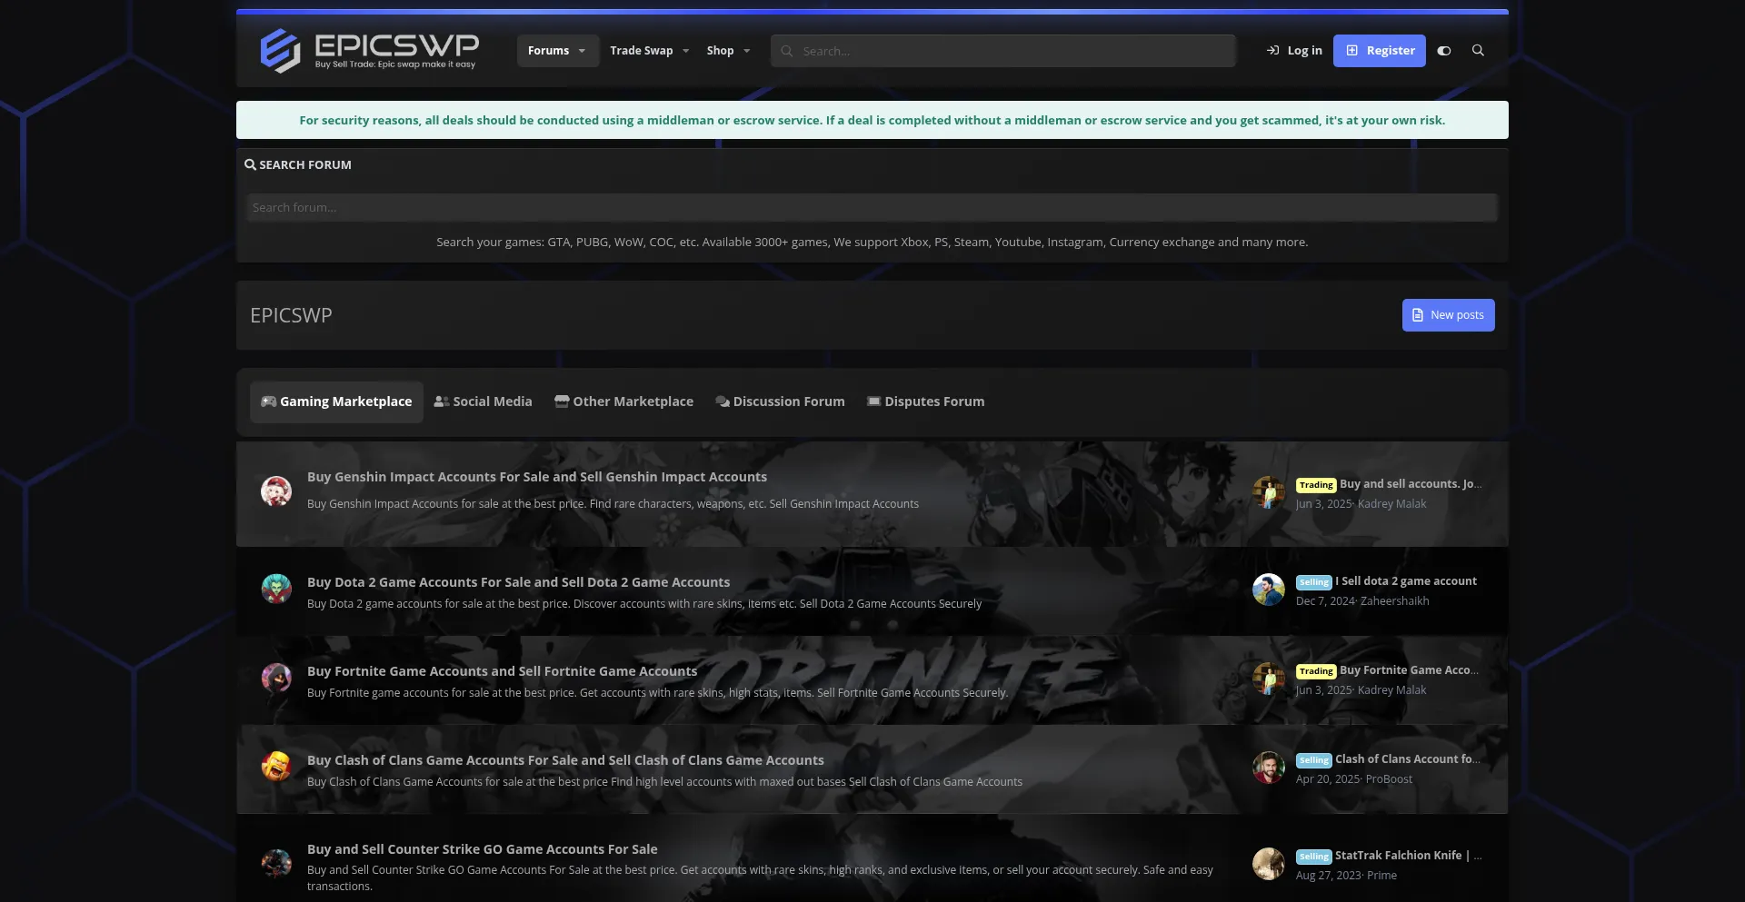Open Zaheershaikh's avatar in Dota 2 row
Viewport: 1745px width, 902px height.
[x=1268, y=590]
